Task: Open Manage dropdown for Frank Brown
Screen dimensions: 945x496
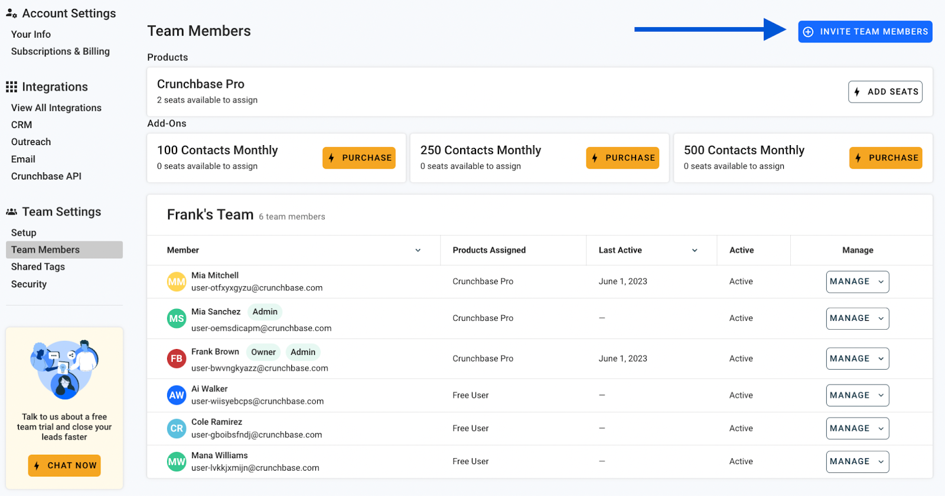Action: click(857, 359)
